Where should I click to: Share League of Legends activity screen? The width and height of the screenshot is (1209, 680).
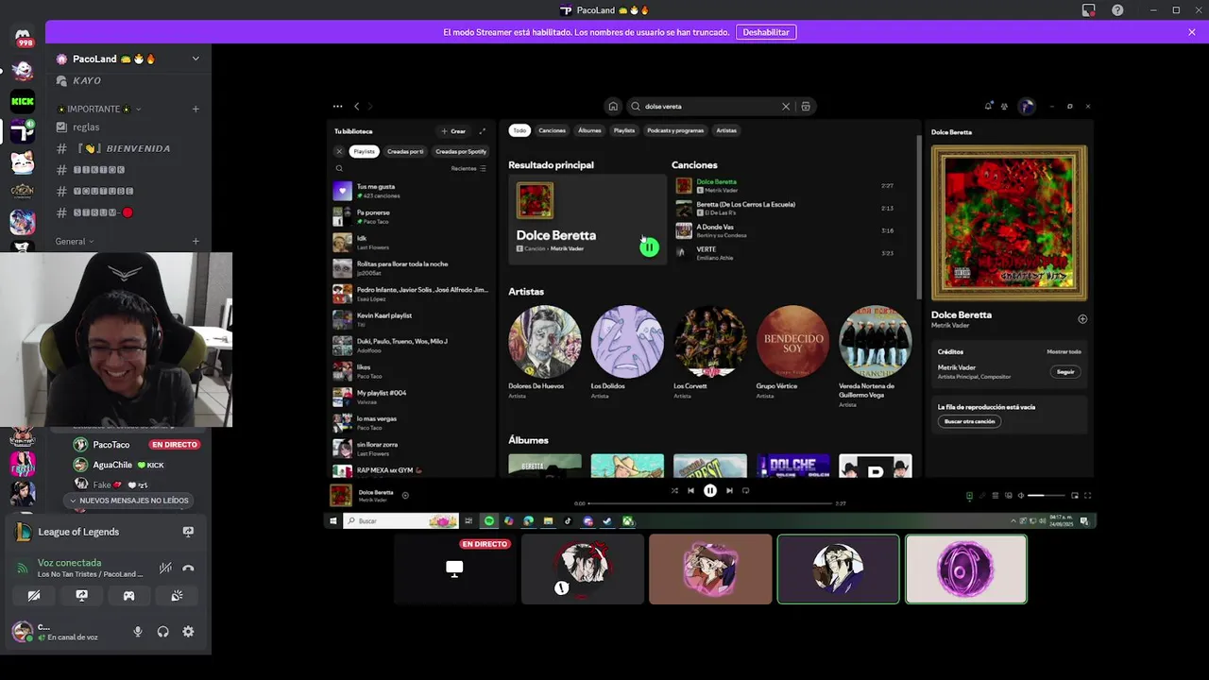coord(188,532)
